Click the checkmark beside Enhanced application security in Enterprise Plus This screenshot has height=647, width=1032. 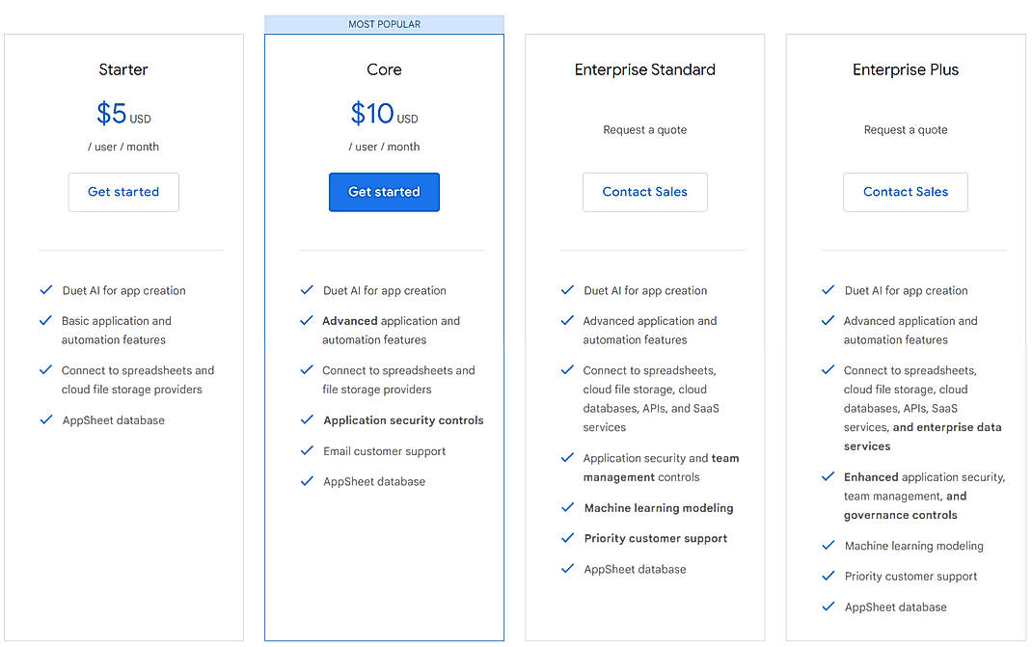tap(828, 476)
